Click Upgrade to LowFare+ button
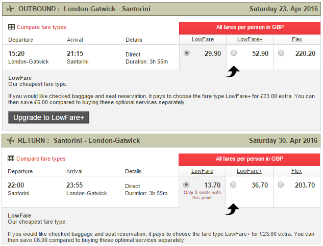This screenshot has width=323, height=246. pyautogui.click(x=48, y=117)
